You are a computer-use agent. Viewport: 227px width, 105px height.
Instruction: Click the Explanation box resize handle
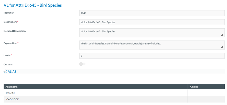[x=222, y=47]
